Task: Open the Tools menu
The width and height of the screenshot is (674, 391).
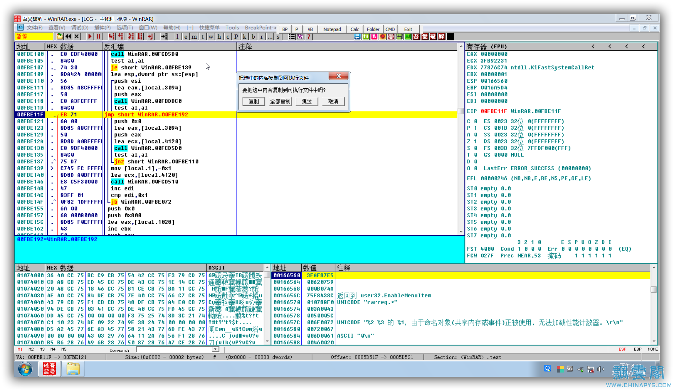Action: pyautogui.click(x=232, y=28)
